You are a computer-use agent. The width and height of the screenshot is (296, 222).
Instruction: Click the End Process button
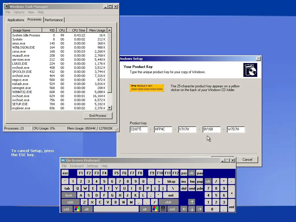pos(98,116)
